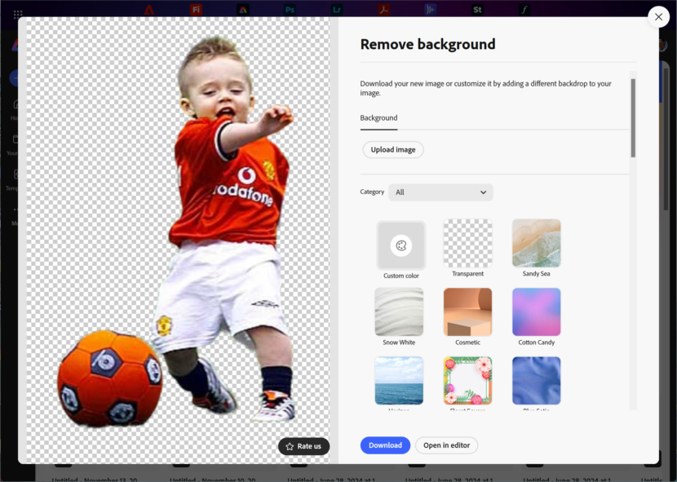
Task: Select the Cotton Candy background
Action: coord(536,312)
